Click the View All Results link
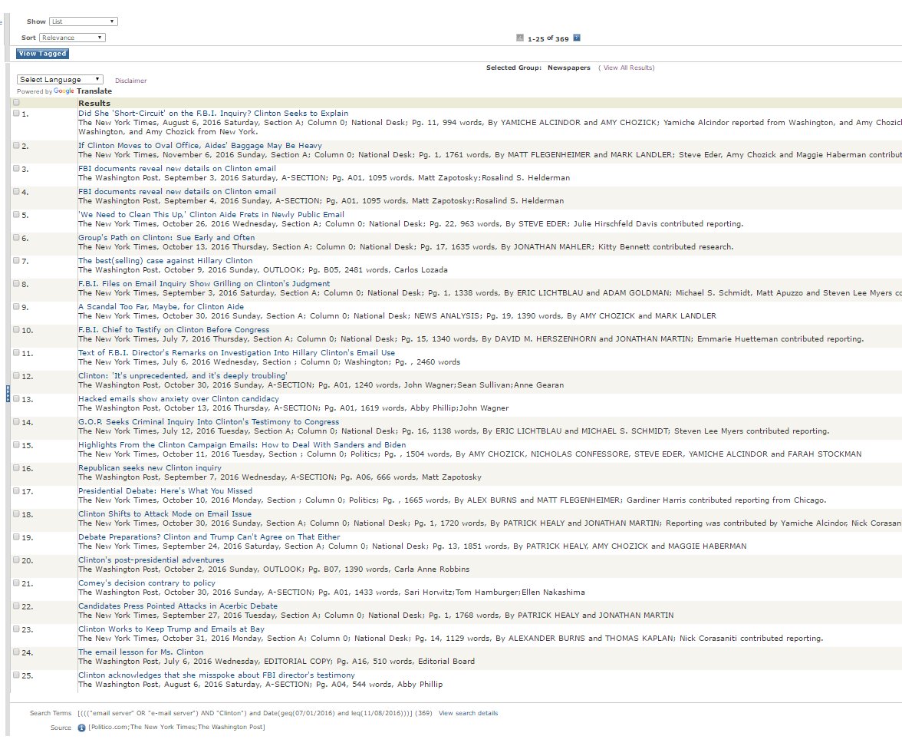The width and height of the screenshot is (902, 746). 628,68
